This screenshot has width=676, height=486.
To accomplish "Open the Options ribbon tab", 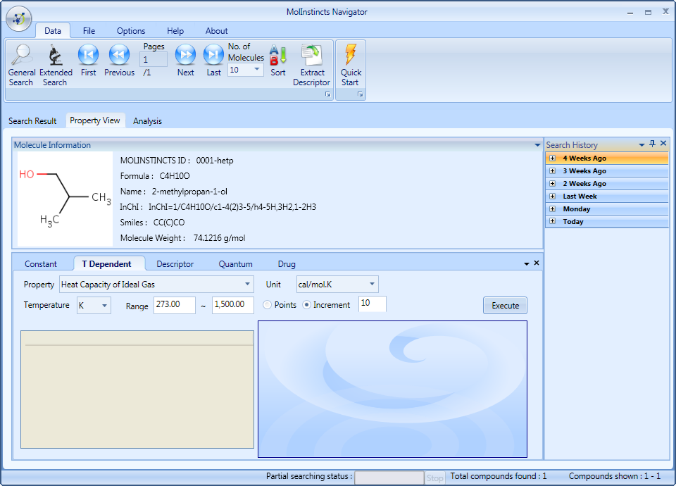I will (131, 30).
